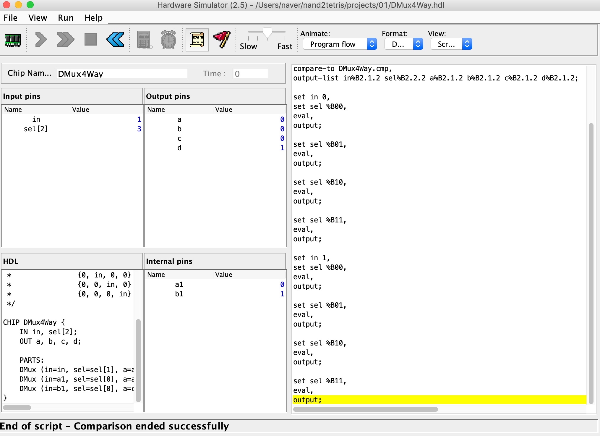Open the View menu
Viewport: 600px width, 436px height.
[38, 18]
